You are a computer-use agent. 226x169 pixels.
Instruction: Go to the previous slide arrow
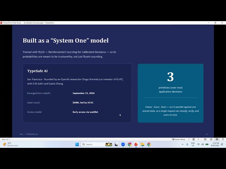coord(189,139)
